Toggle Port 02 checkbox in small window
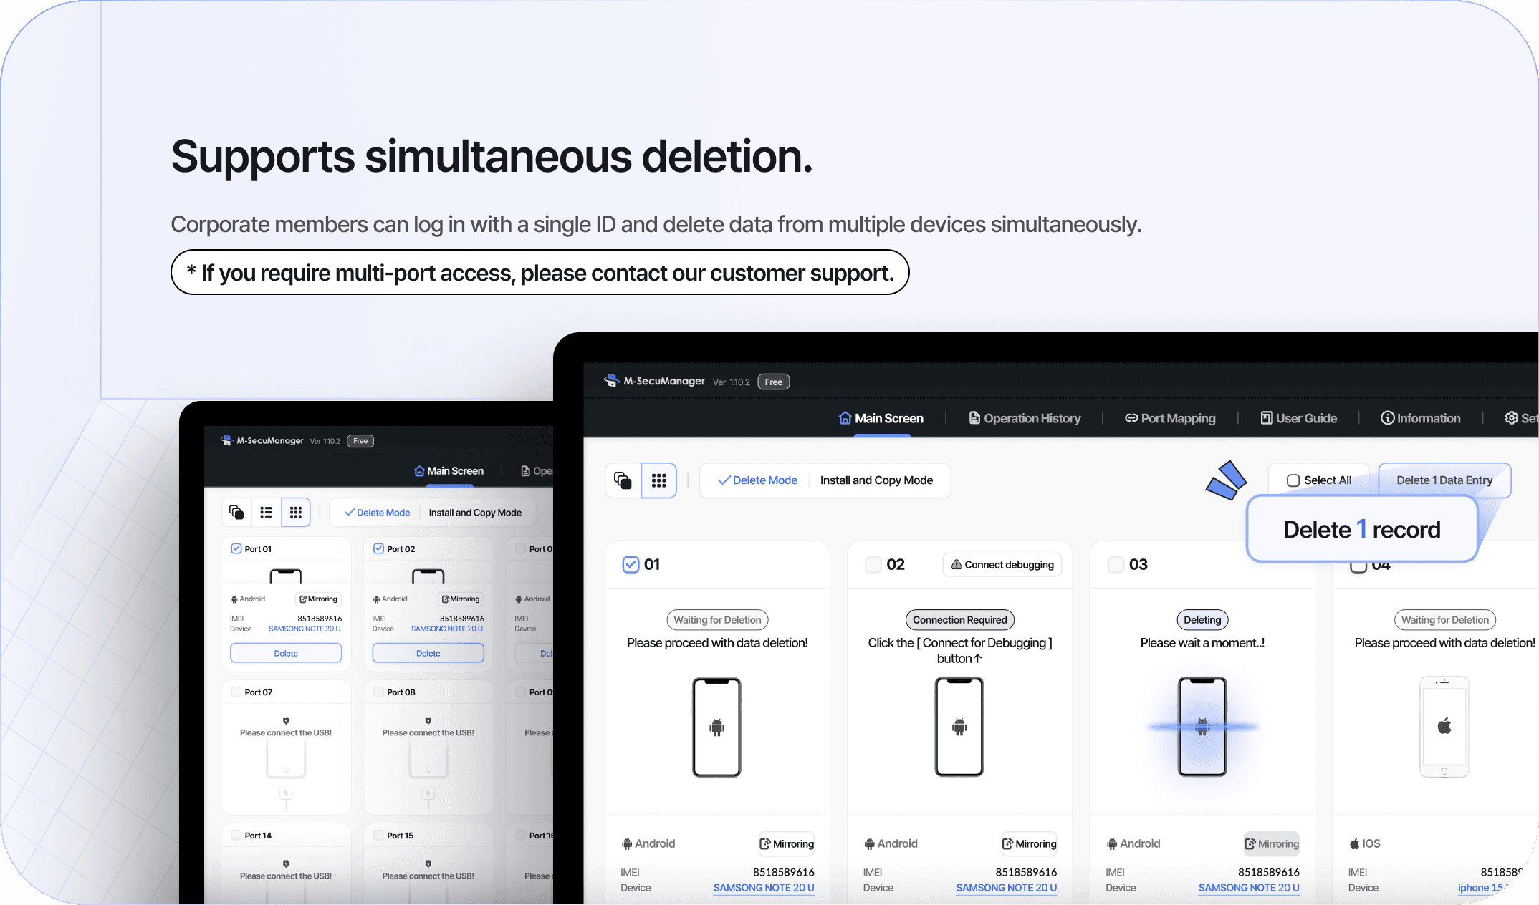 click(378, 548)
